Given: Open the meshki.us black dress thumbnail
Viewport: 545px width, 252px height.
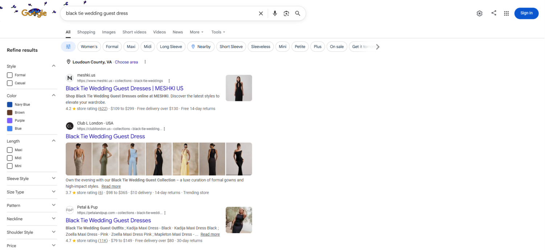Looking at the screenshot, I should (x=239, y=88).
